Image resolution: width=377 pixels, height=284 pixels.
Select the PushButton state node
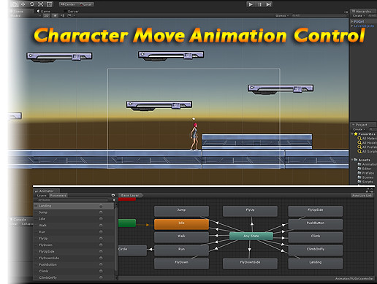316,224
